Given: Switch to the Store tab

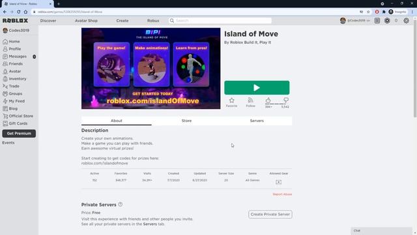Looking at the screenshot, I should point(186,121).
